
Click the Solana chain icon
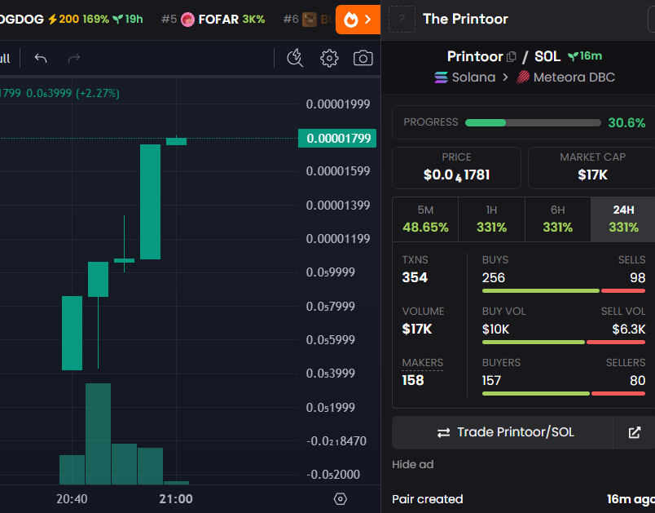(x=441, y=77)
